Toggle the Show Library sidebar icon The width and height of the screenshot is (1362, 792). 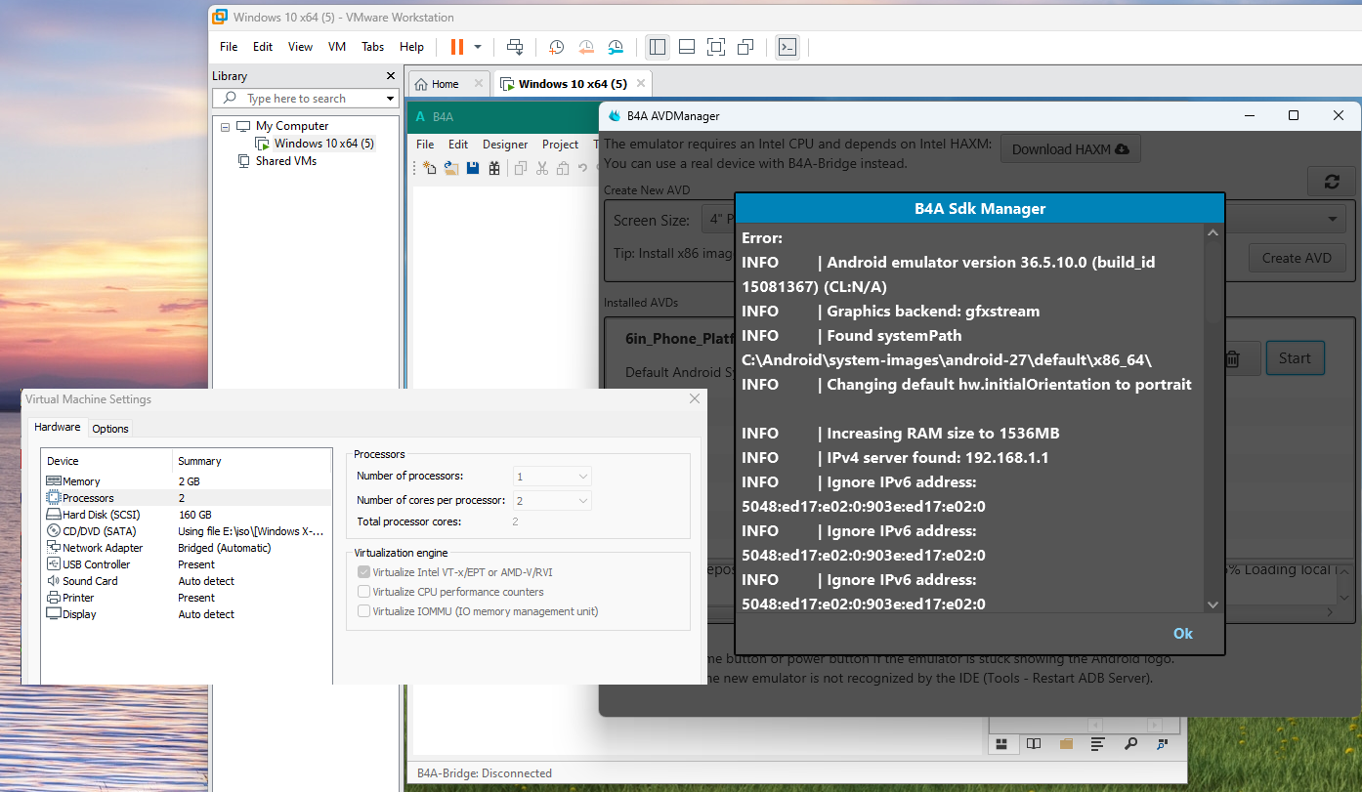[x=658, y=47]
